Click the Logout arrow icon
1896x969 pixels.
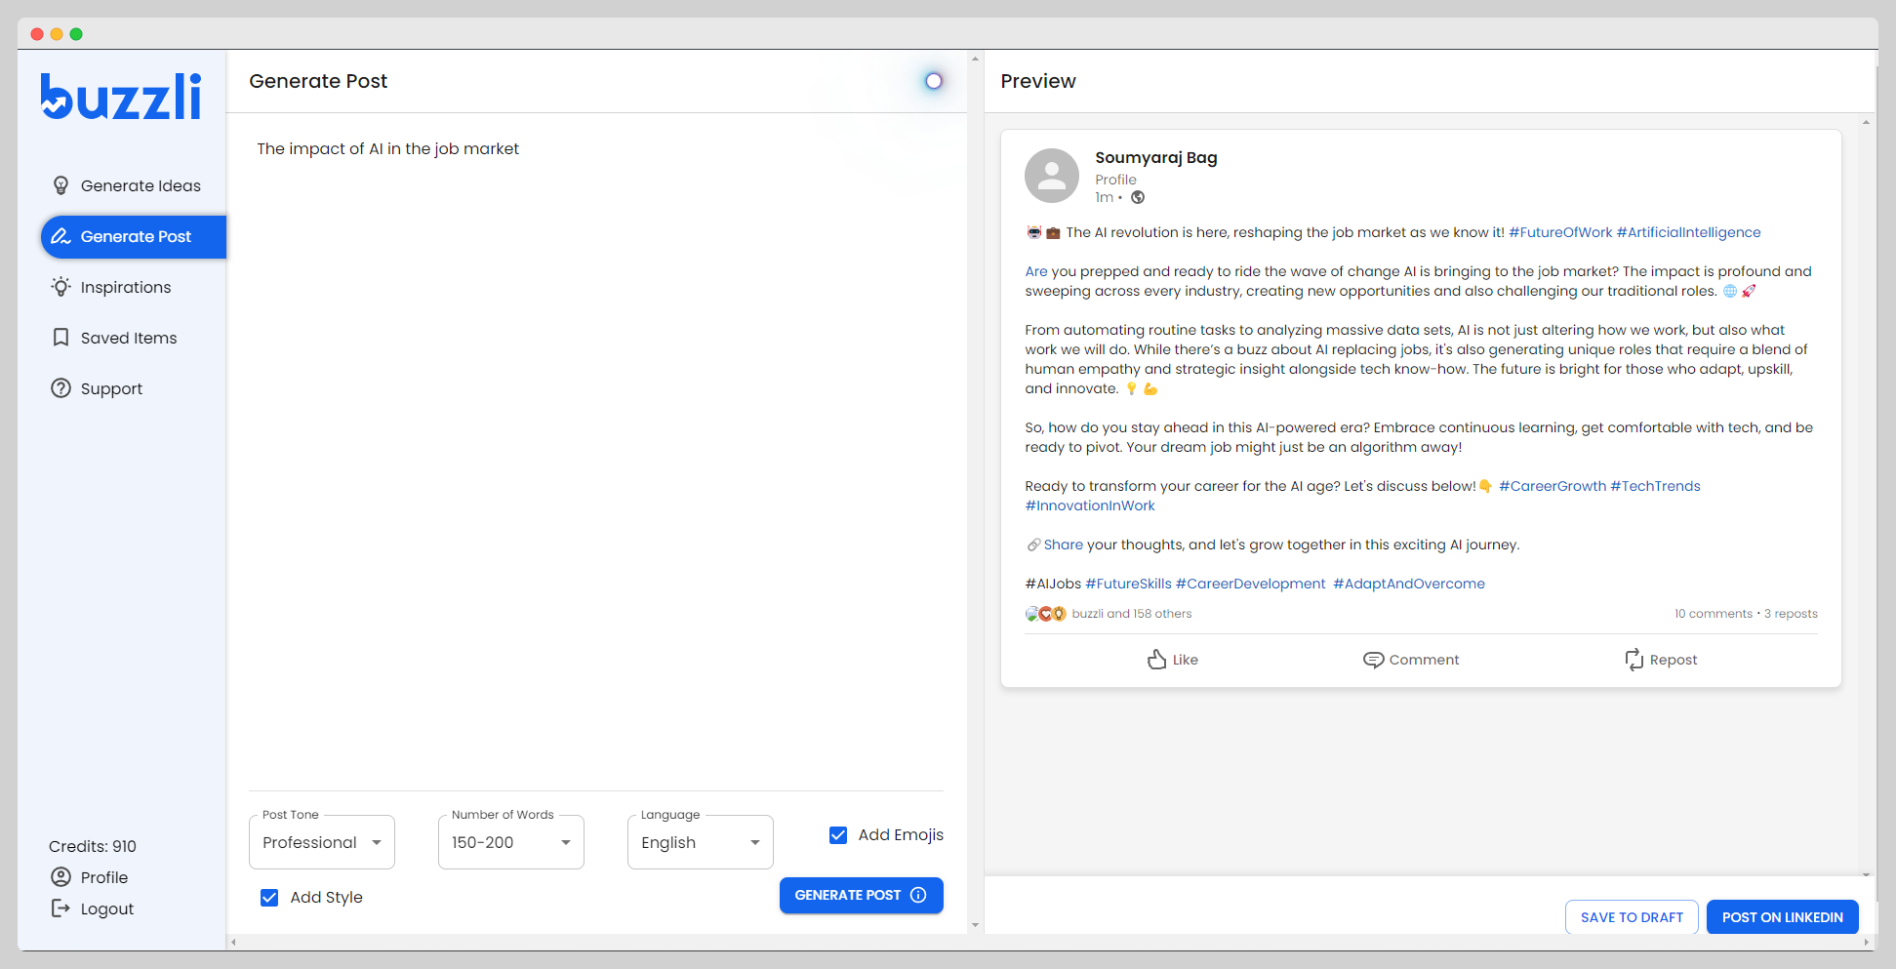[61, 908]
